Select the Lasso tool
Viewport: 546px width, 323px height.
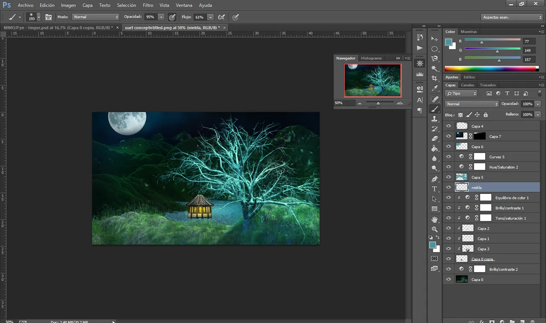pos(434,59)
